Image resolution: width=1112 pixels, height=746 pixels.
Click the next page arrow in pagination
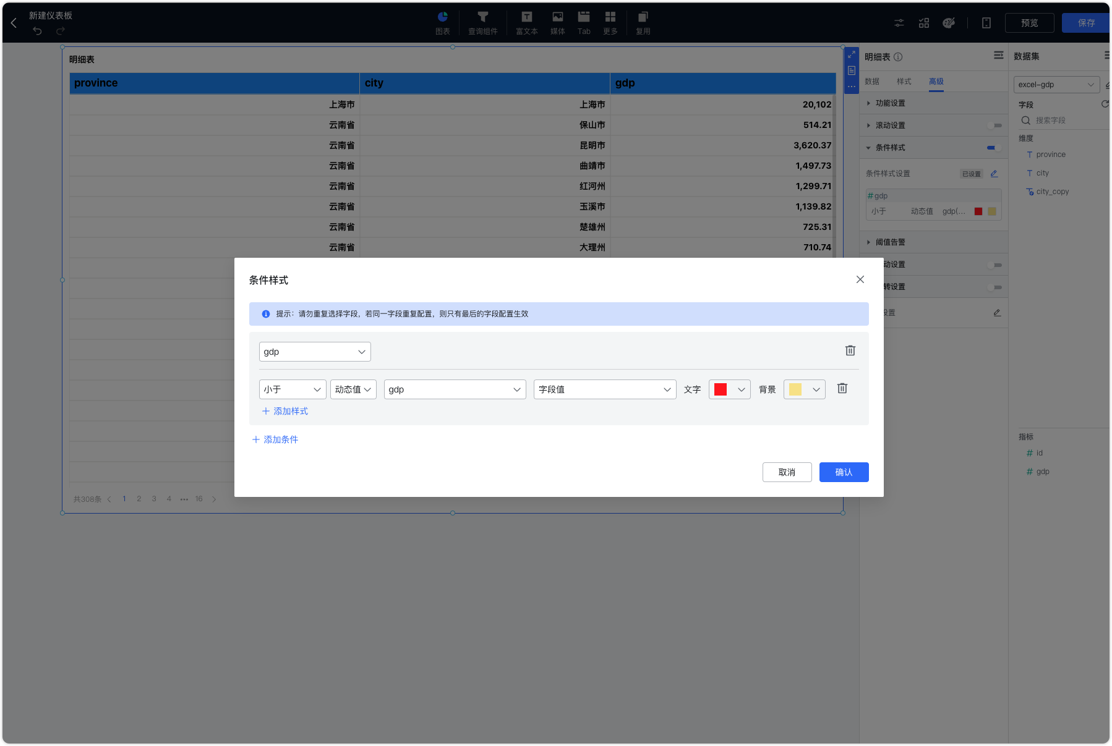click(214, 499)
